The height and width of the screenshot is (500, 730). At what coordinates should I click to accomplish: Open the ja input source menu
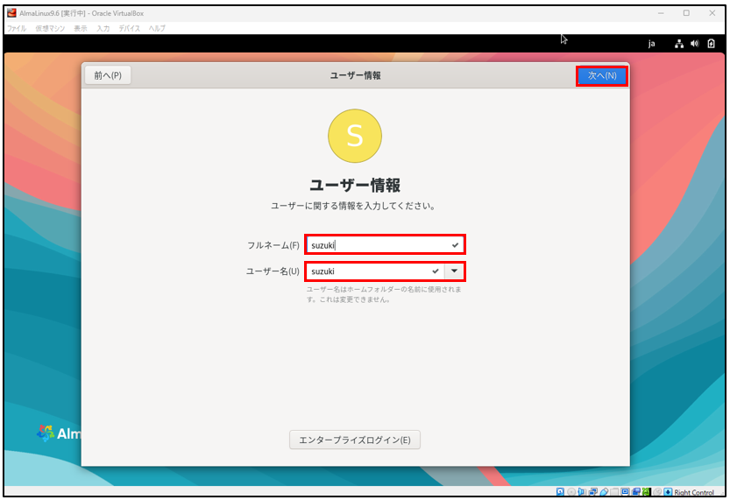[651, 43]
